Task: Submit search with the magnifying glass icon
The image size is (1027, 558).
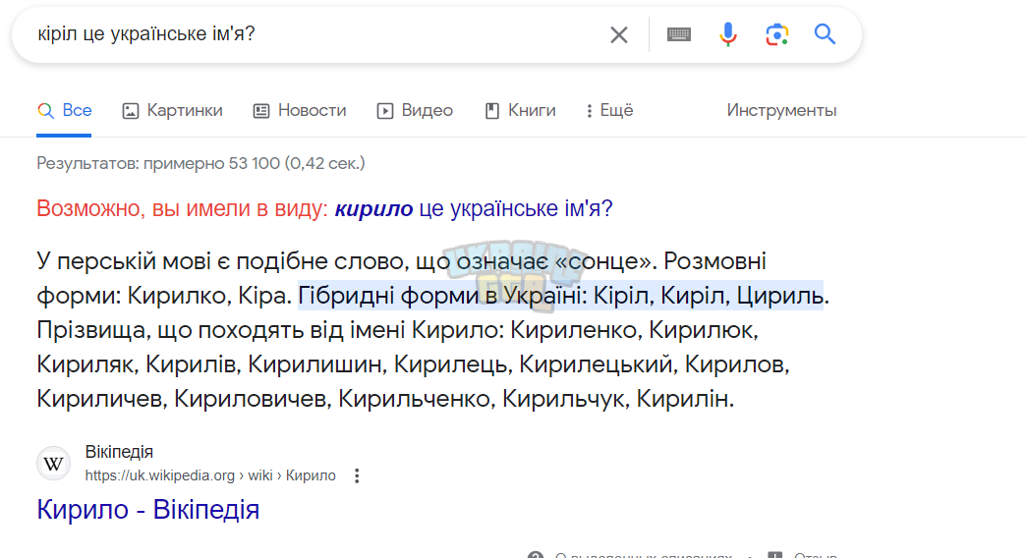Action: click(x=825, y=33)
